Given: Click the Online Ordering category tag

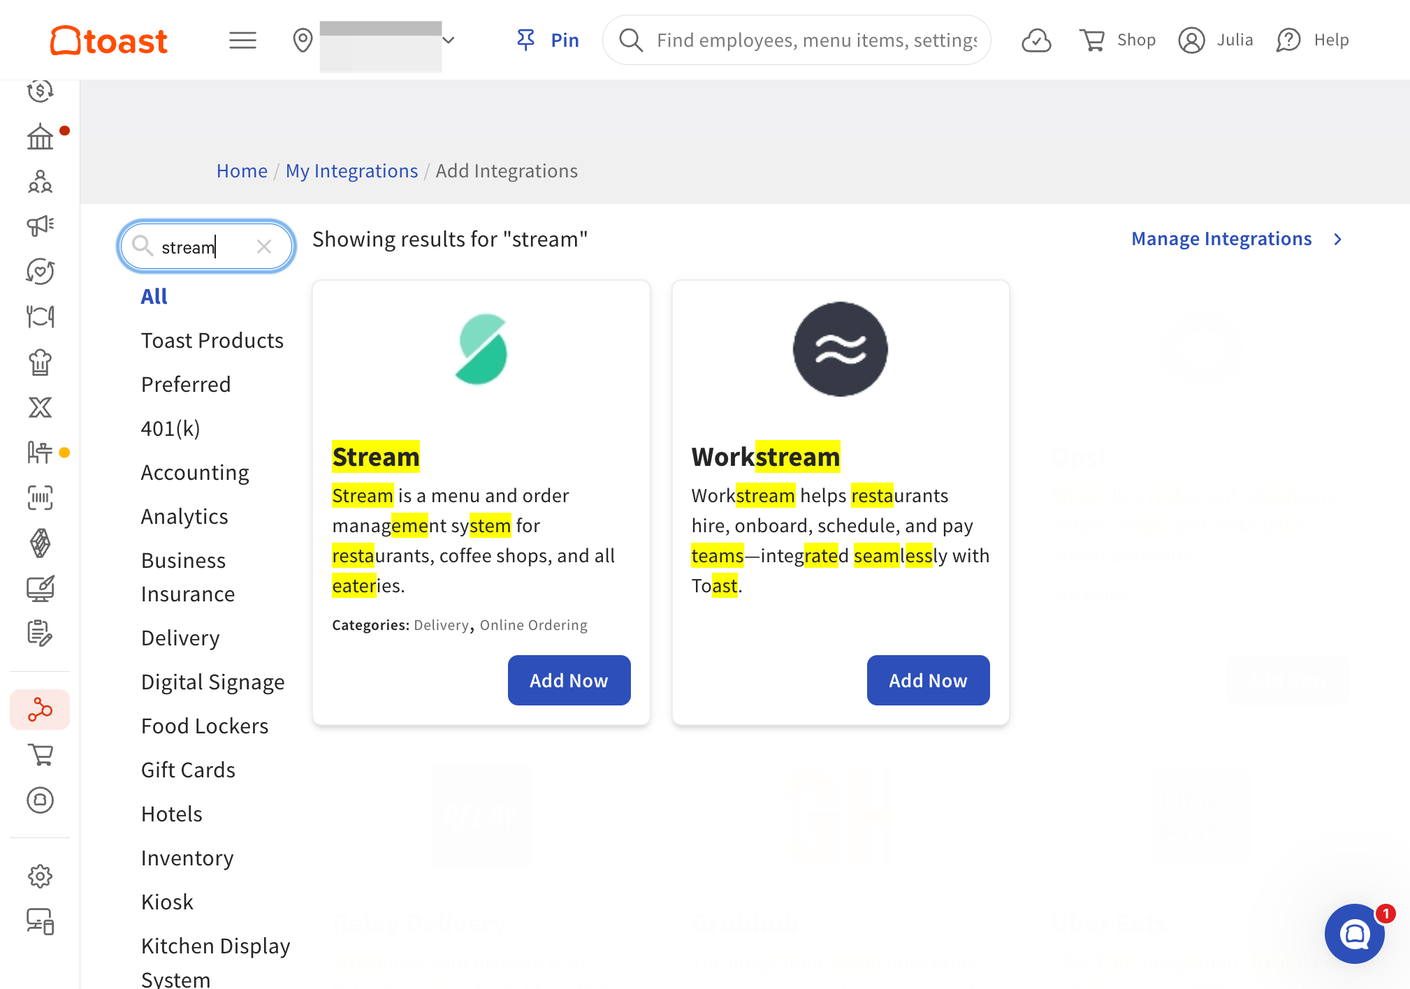Looking at the screenshot, I should [534, 625].
